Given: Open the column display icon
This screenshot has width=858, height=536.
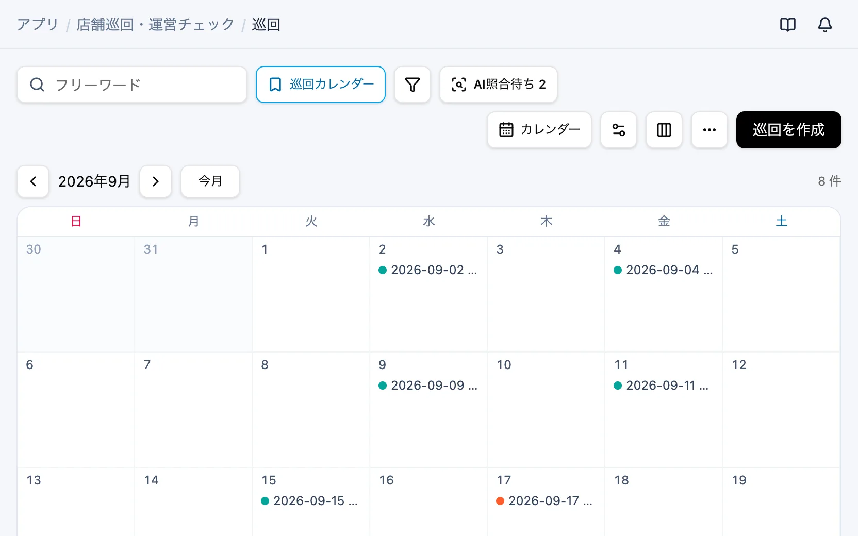Looking at the screenshot, I should pyautogui.click(x=664, y=130).
